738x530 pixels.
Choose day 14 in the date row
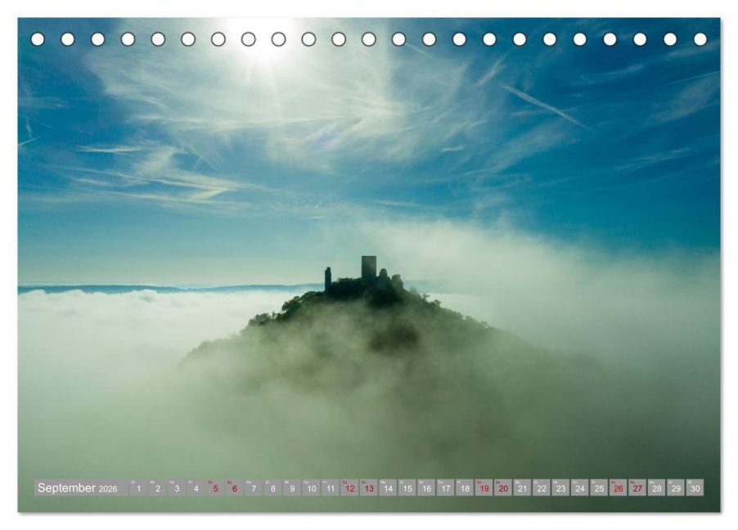point(388,487)
